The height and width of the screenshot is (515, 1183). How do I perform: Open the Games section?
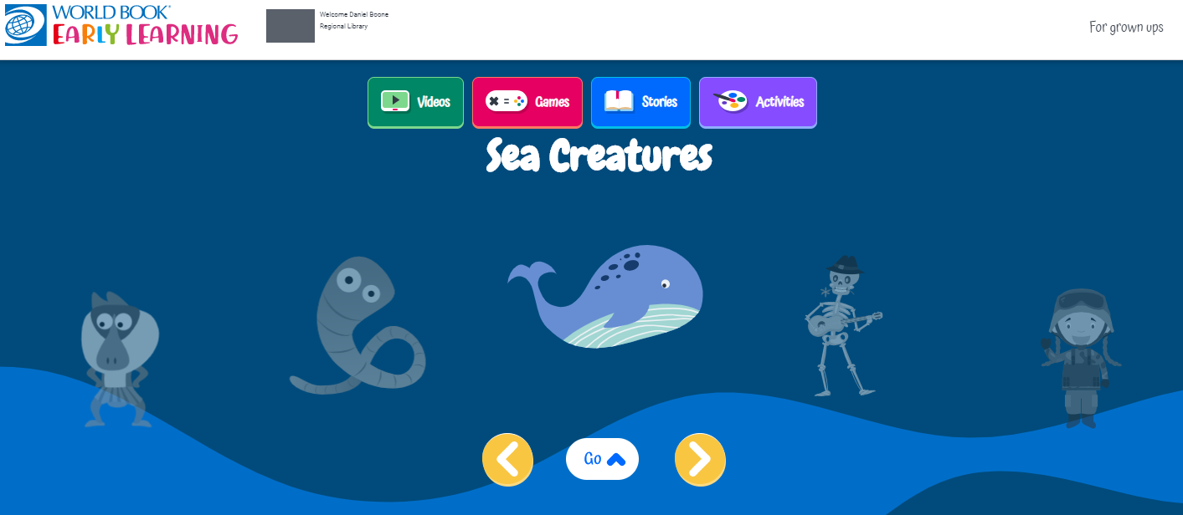coord(527,103)
